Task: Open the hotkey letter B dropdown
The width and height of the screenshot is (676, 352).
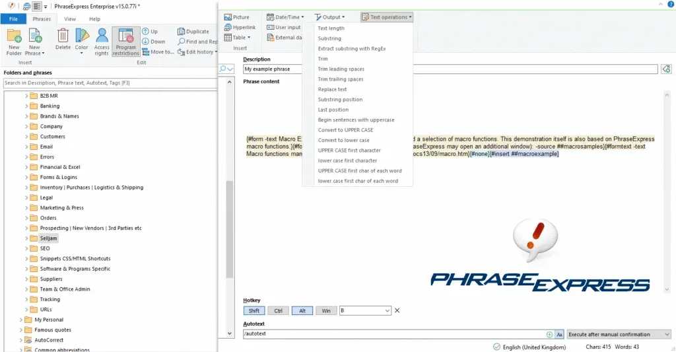Action: [x=387, y=310]
